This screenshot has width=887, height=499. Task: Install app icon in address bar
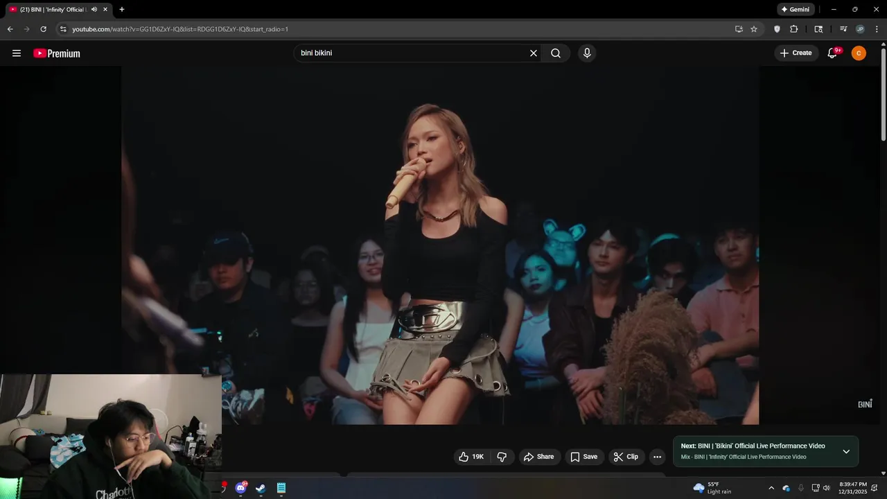click(x=739, y=29)
